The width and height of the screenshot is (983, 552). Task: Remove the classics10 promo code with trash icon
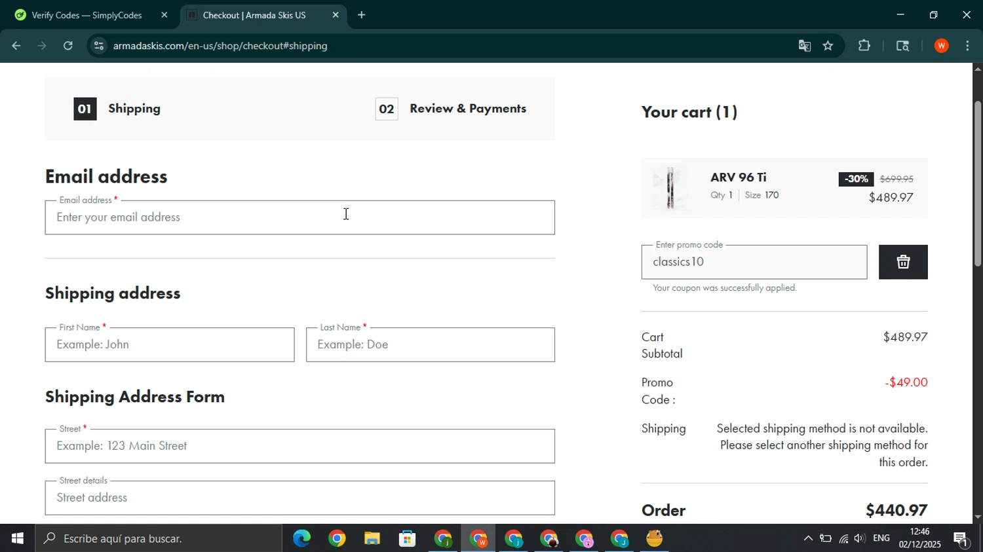[903, 262]
